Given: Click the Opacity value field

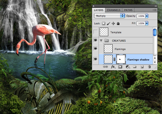Looking at the screenshot, I should tap(141, 16).
